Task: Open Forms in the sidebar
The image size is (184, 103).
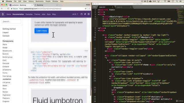Action: [x=5, y=73]
